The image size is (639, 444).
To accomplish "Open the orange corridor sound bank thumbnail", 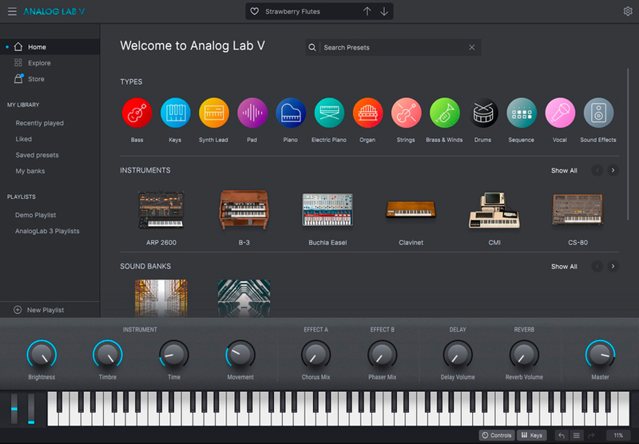I will tap(161, 298).
